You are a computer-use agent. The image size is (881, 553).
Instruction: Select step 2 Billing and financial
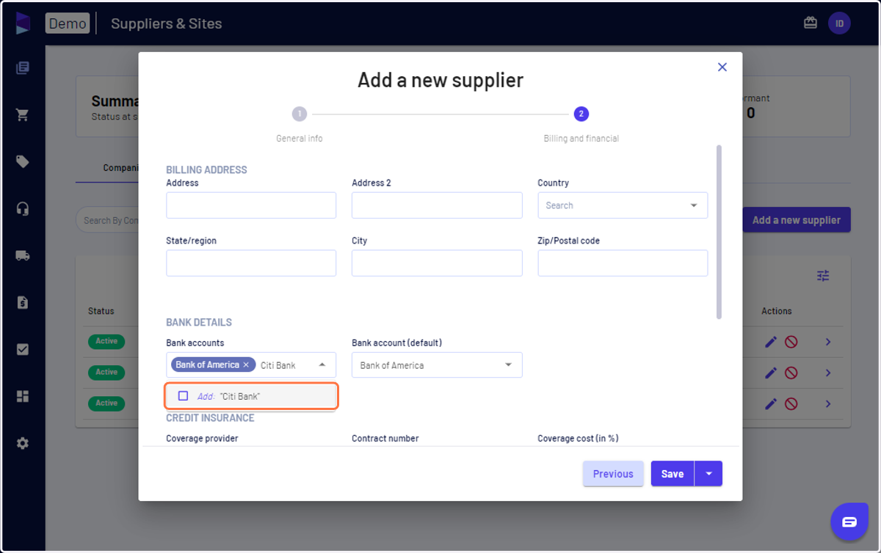[581, 114]
